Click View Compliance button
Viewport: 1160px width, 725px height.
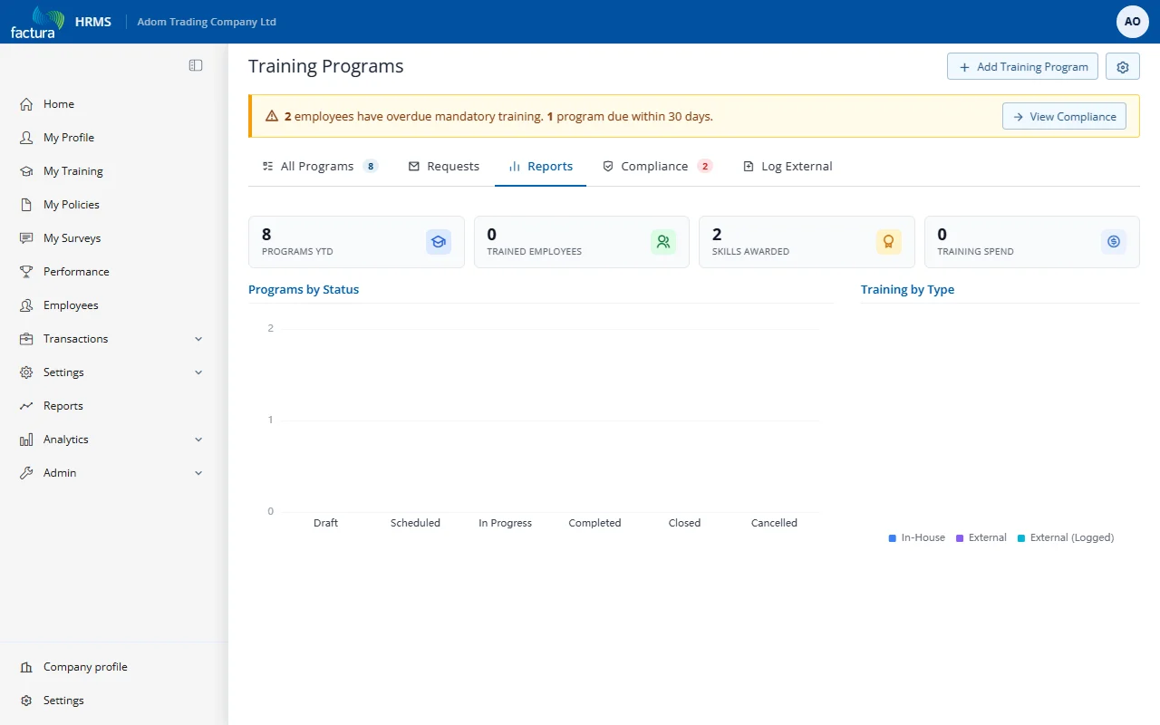[x=1064, y=116]
